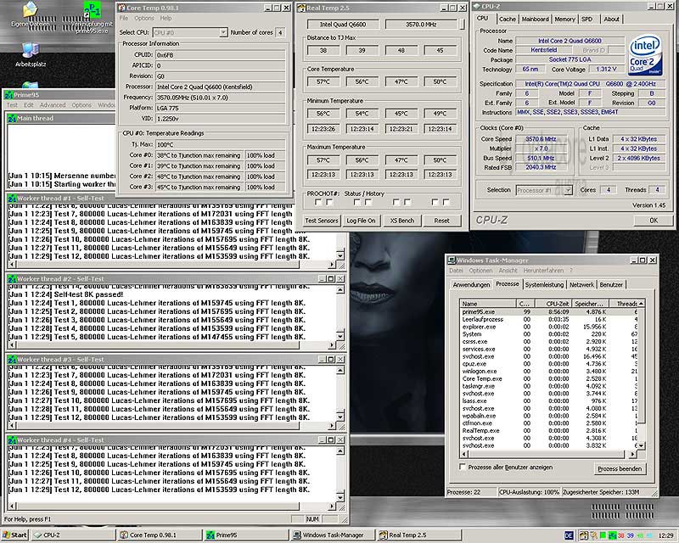Switch to the SPD tab in CPU-Z
This screenshot has height=543, width=679.
click(x=587, y=19)
